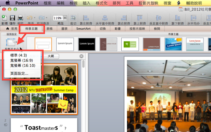This screenshot has width=211, height=132.
Task: Expand the redo history dropdown arrow
Action: pos(46,17)
